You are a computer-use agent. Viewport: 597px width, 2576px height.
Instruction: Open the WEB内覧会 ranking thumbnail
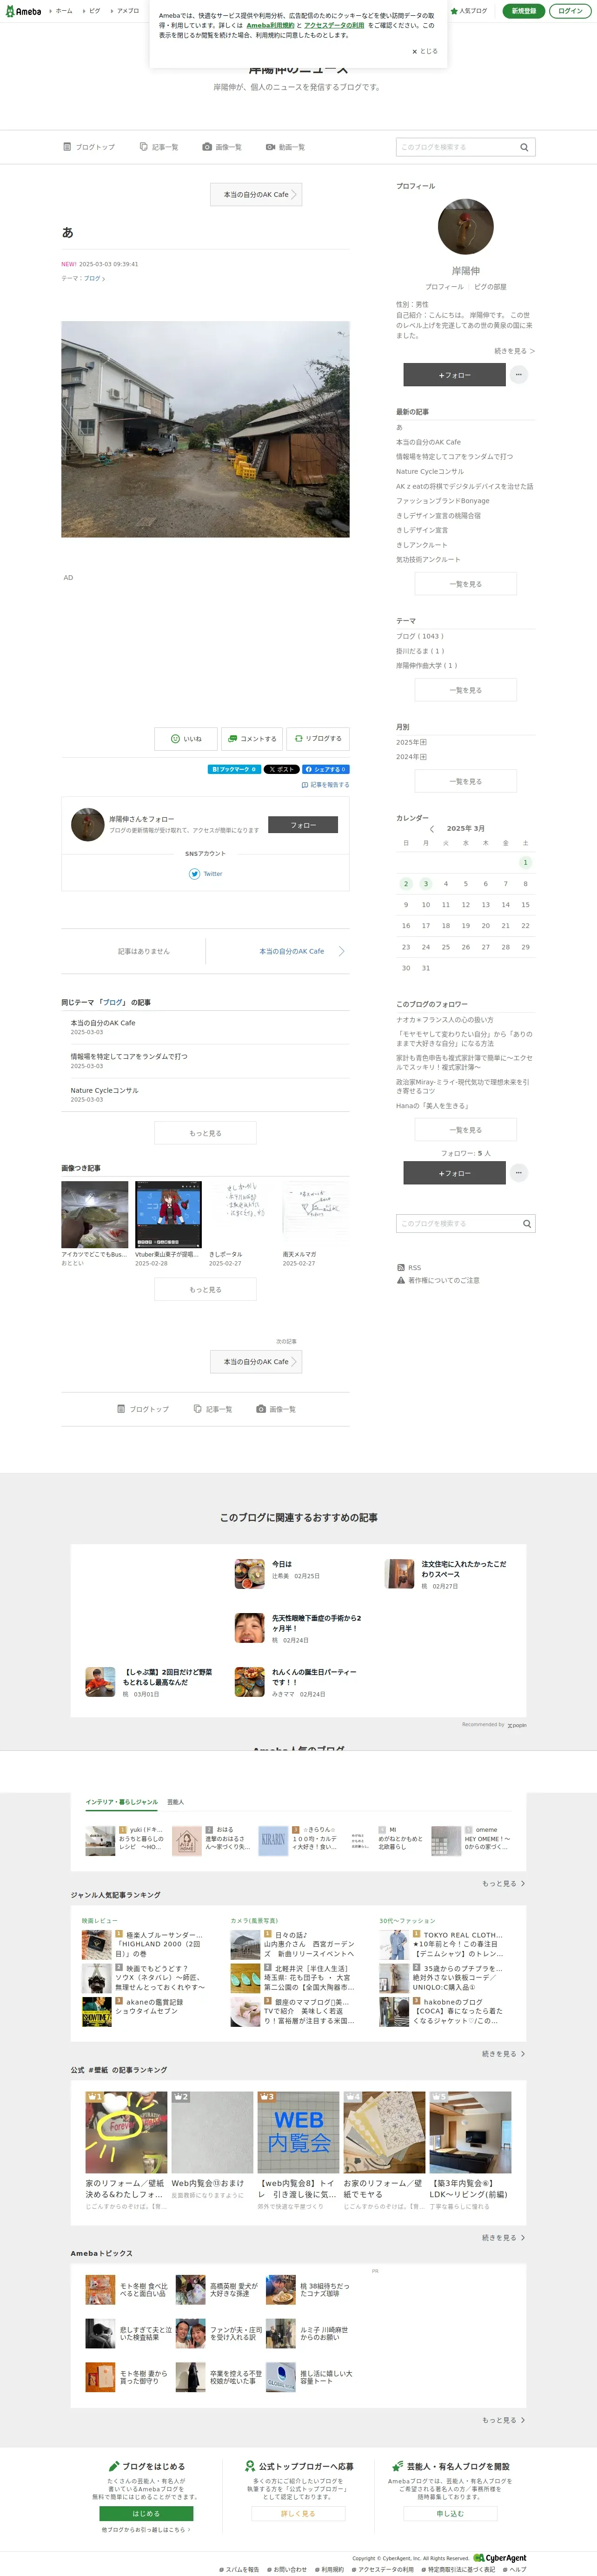(298, 2132)
